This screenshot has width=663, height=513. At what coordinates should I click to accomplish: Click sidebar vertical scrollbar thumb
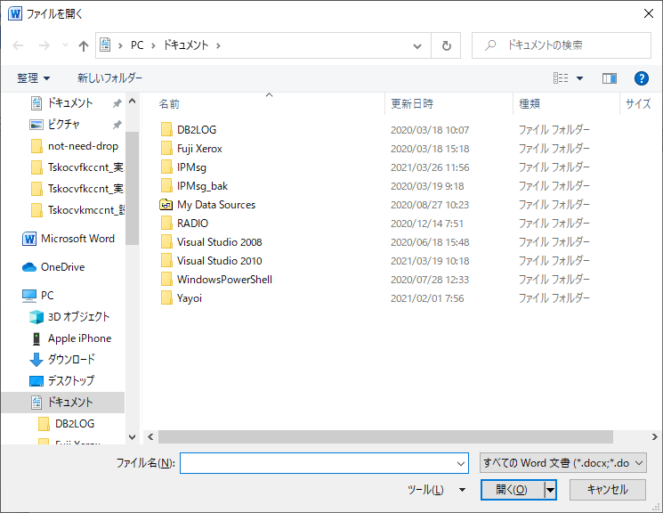point(132,188)
